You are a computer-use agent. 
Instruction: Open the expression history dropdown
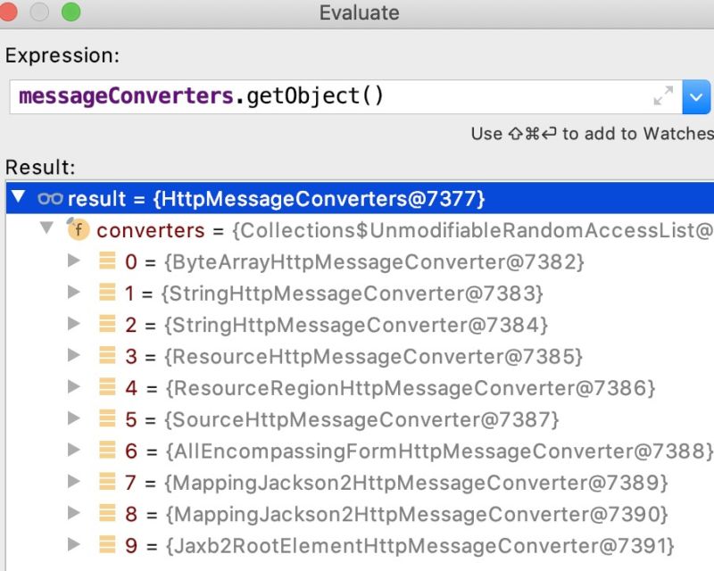(696, 96)
